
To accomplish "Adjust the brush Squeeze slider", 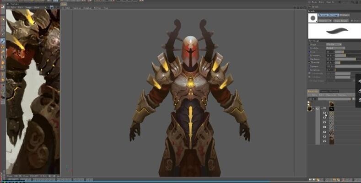I will [x=348, y=66].
